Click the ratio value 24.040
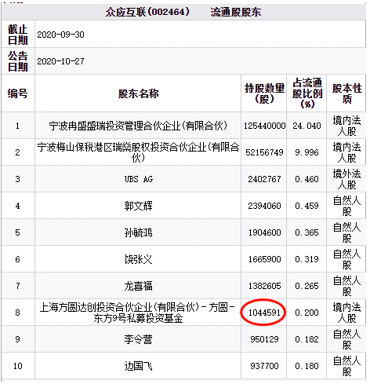The height and width of the screenshot is (384, 370). tap(307, 126)
